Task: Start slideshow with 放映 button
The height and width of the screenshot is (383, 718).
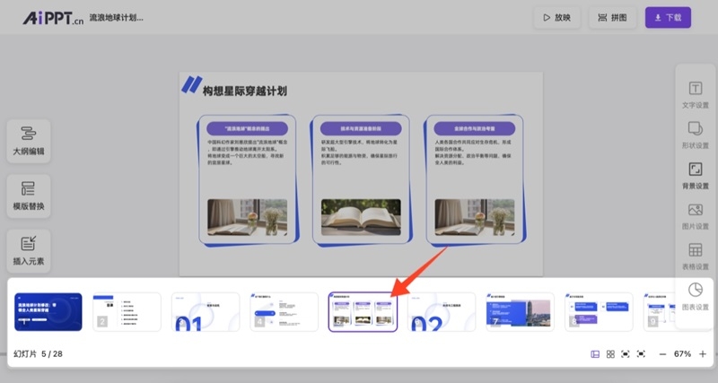Action: [x=556, y=18]
